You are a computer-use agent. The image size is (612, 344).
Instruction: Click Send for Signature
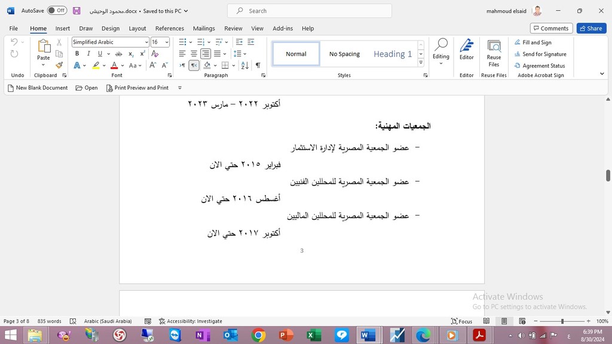point(540,54)
